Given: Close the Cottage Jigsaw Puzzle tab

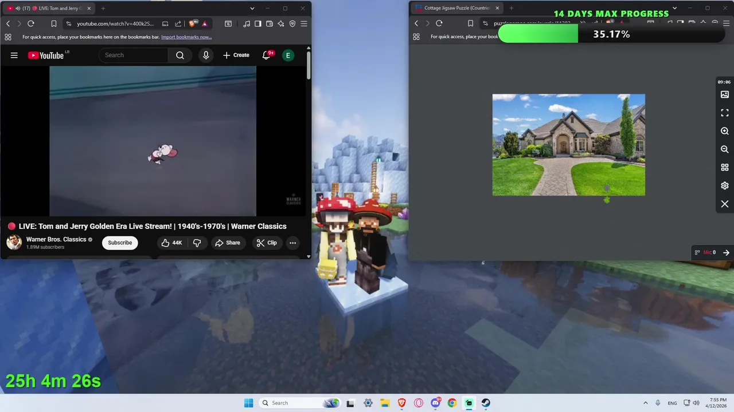Looking at the screenshot, I should (497, 8).
